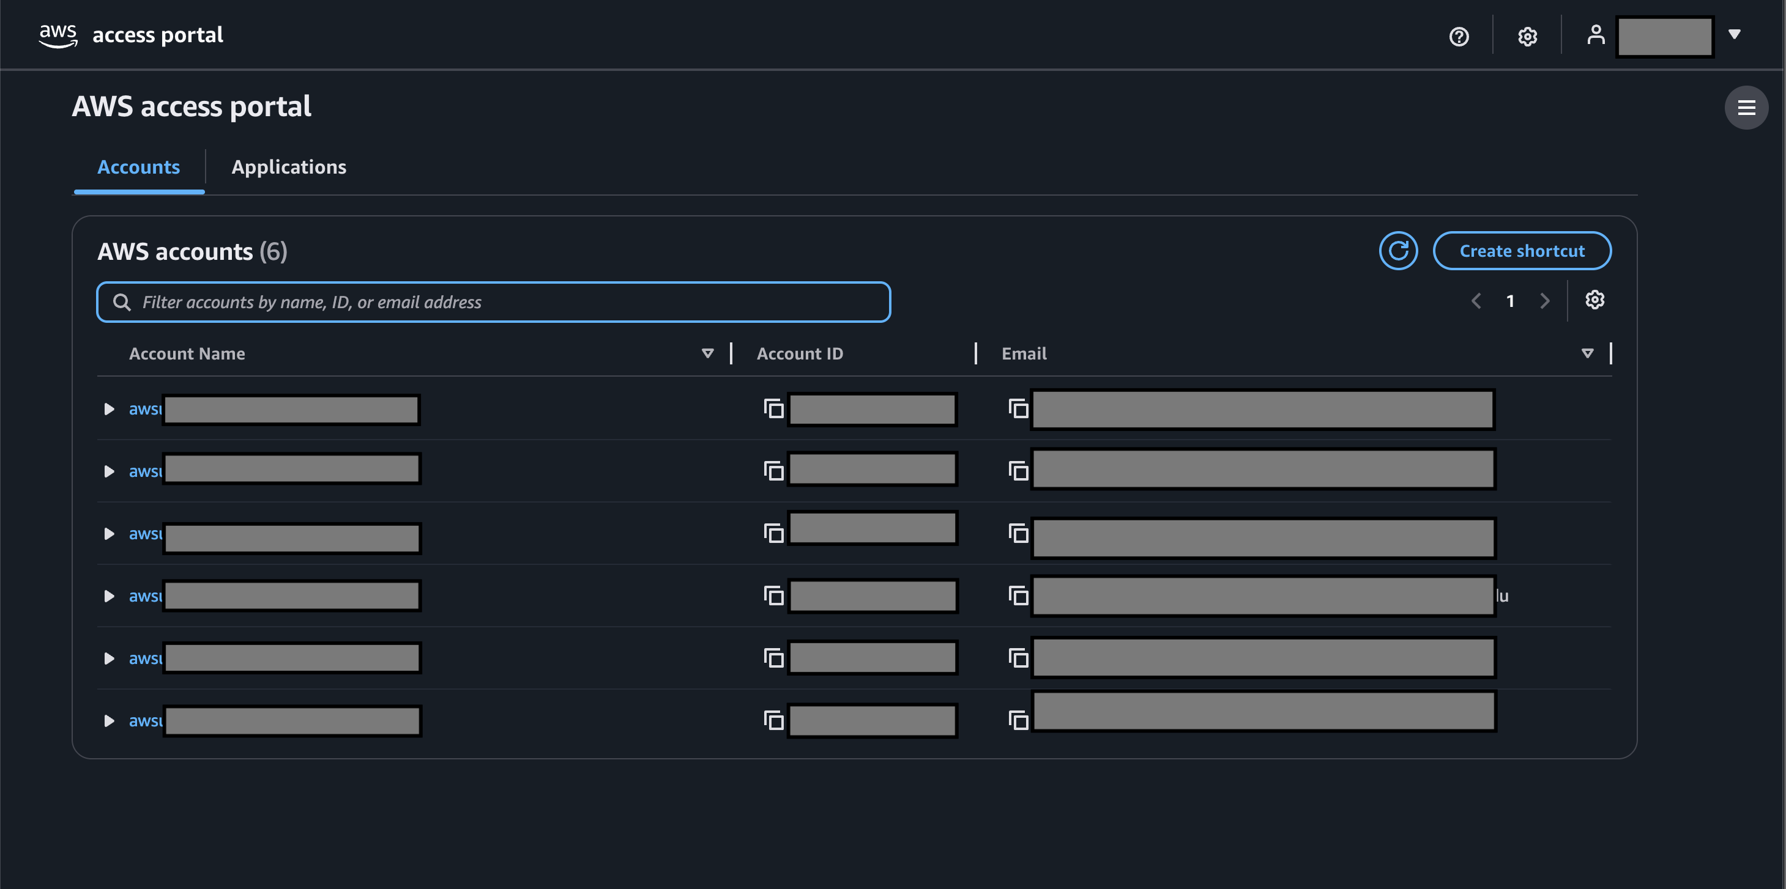The width and height of the screenshot is (1786, 889).
Task: Open the user menu dropdown arrow
Action: pyautogui.click(x=1734, y=34)
